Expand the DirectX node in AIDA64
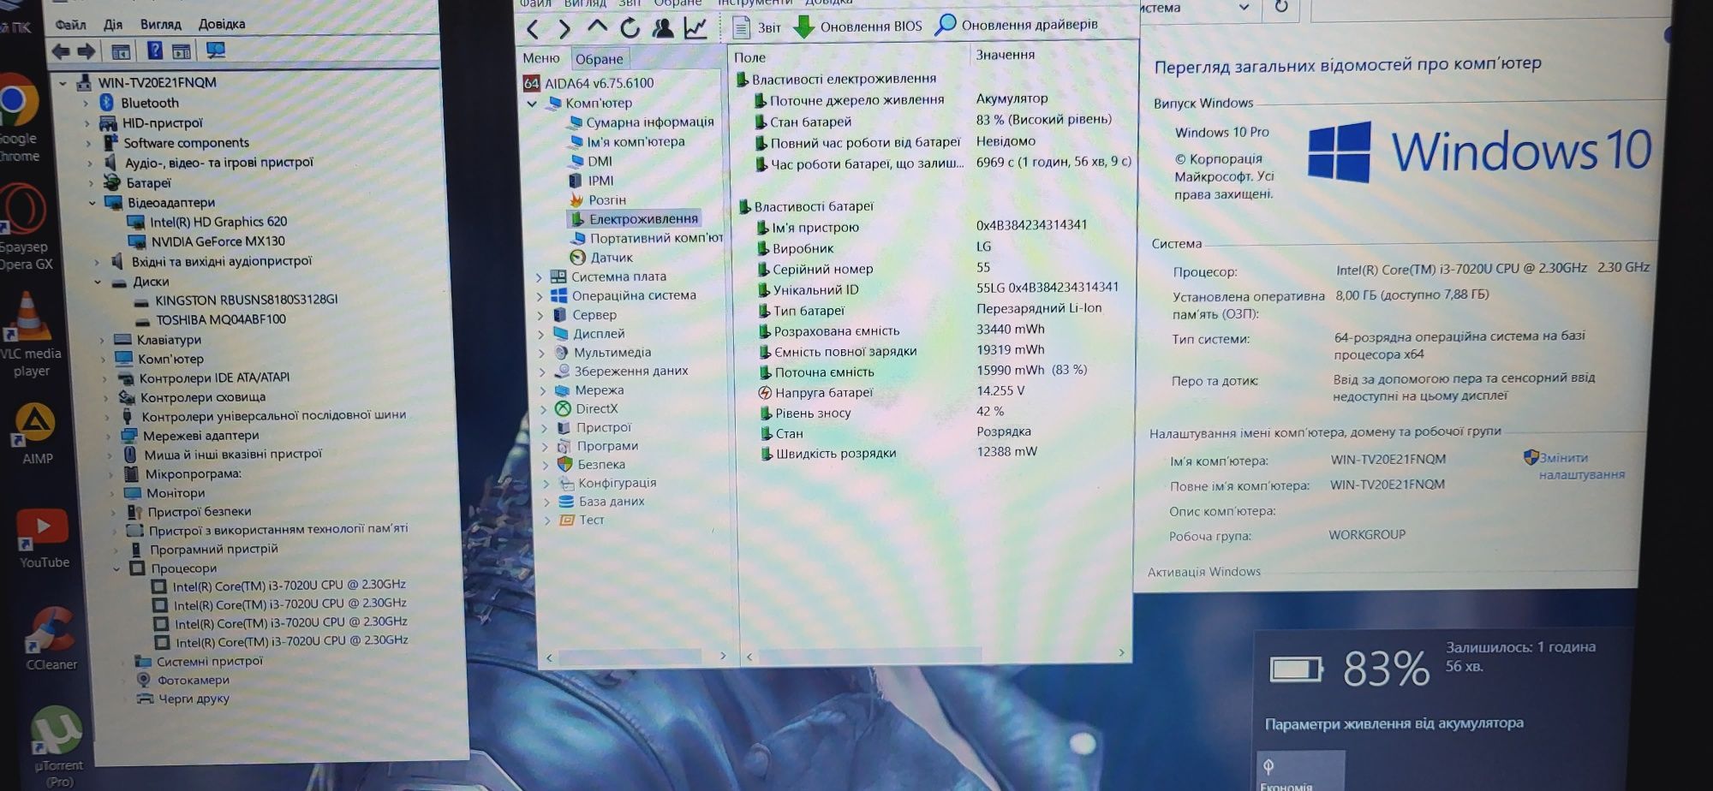The width and height of the screenshot is (1713, 791). tap(543, 409)
